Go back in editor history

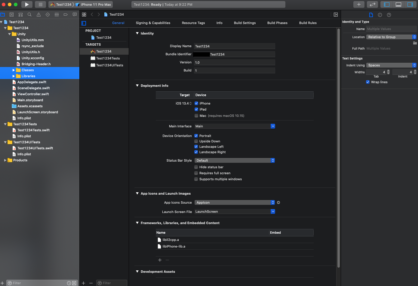point(92,14)
